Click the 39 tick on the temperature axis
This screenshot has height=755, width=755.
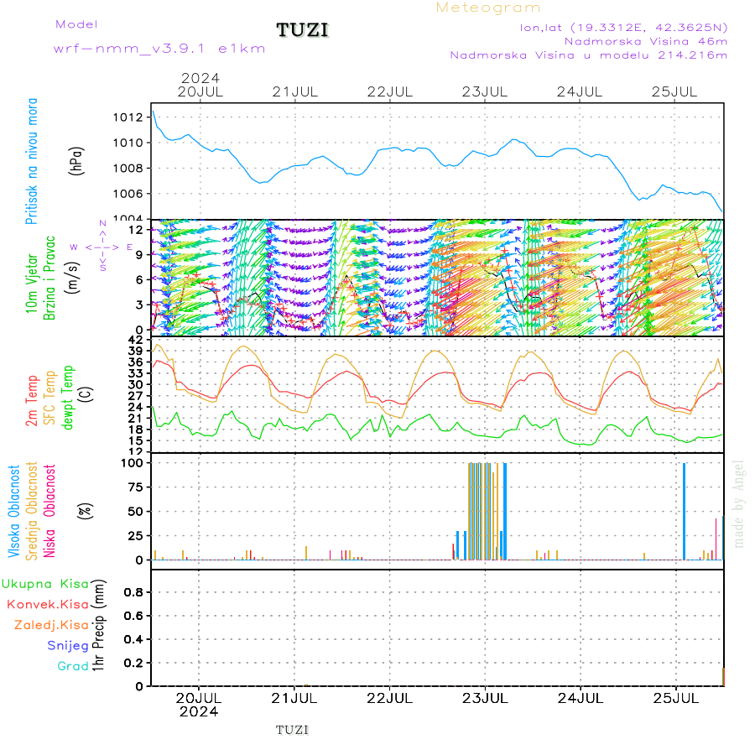136,351
